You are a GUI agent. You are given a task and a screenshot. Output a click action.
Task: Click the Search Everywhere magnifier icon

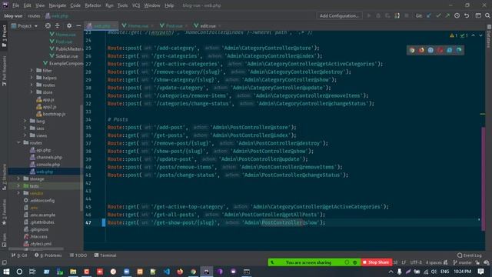pyautogui.click(x=487, y=15)
